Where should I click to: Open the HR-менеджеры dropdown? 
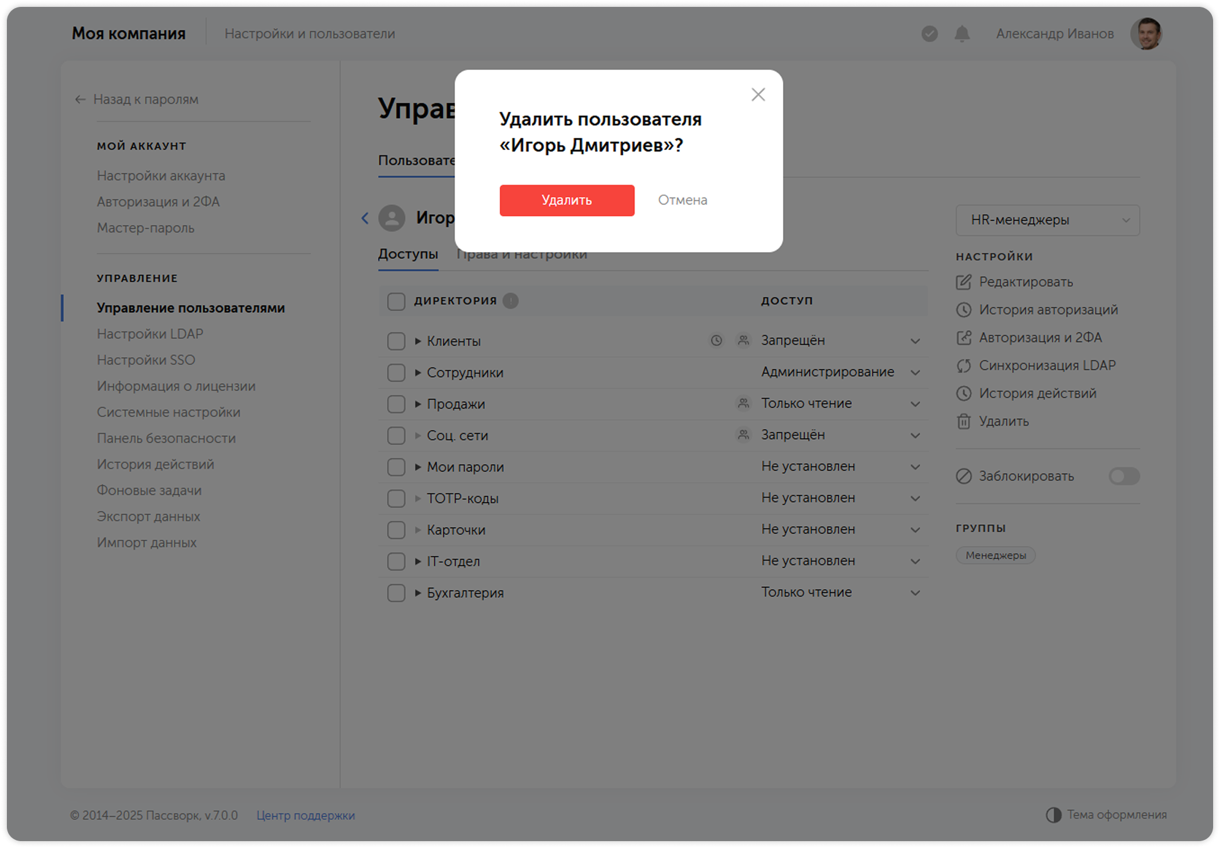(1047, 220)
